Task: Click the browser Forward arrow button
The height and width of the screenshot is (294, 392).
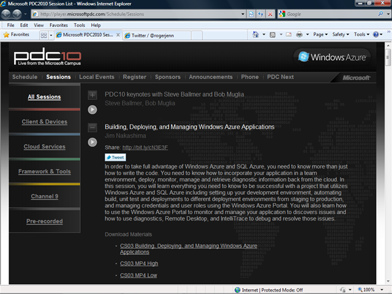Action: click(17, 14)
